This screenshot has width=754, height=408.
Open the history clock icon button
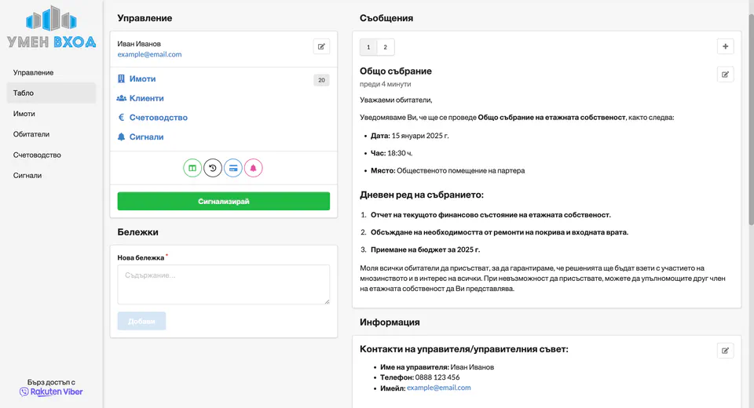(x=213, y=168)
